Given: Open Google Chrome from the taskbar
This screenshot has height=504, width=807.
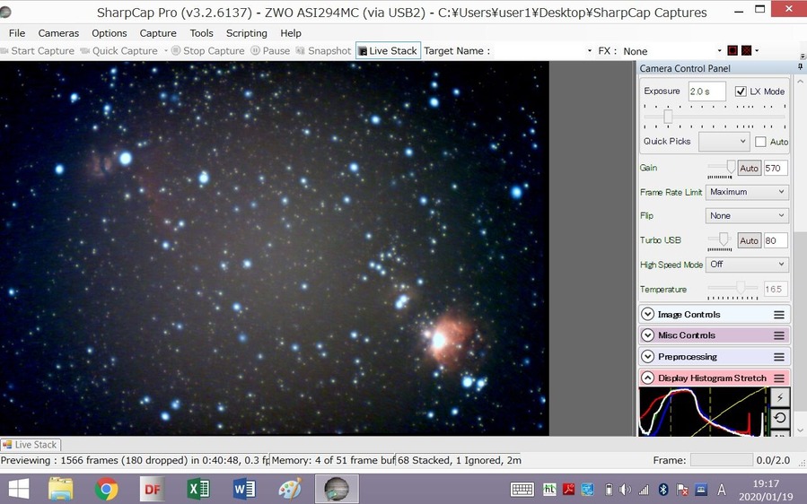Looking at the screenshot, I should coord(107,489).
